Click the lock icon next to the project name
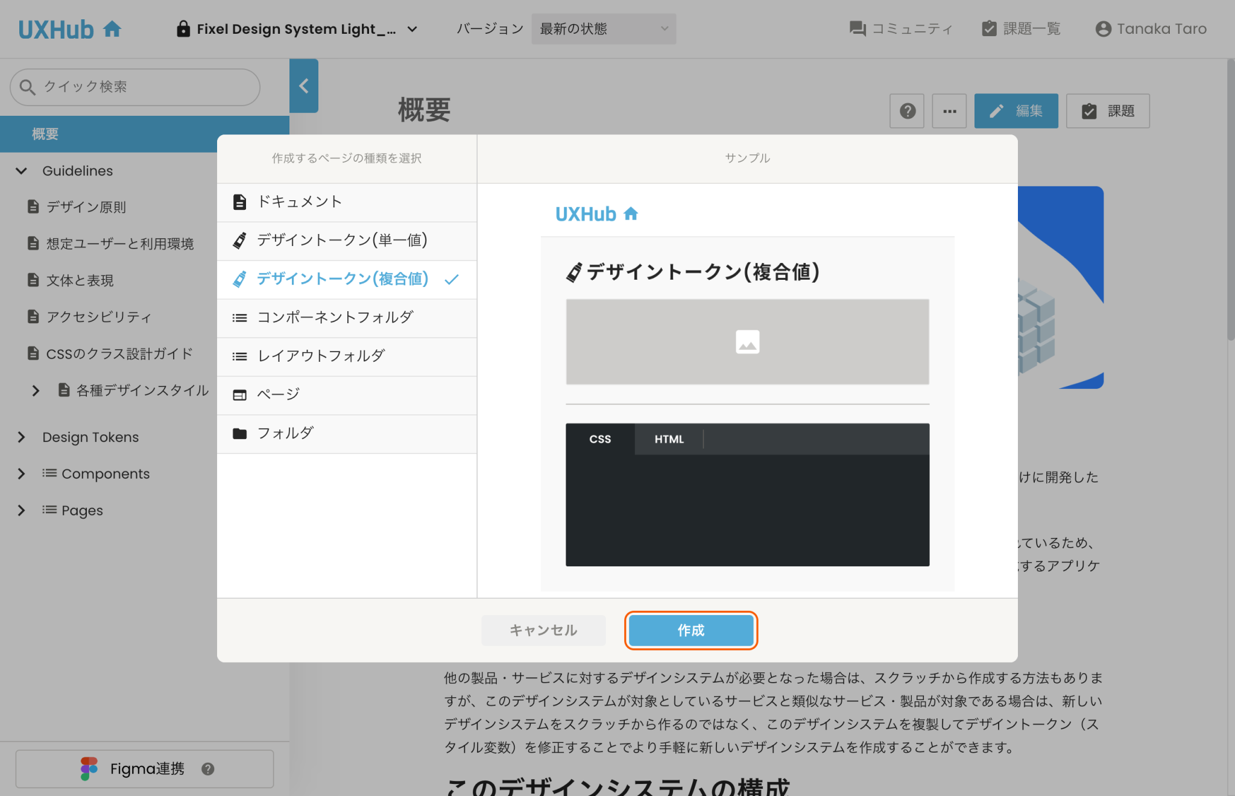Screen dimensions: 1235x796 (x=183, y=28)
